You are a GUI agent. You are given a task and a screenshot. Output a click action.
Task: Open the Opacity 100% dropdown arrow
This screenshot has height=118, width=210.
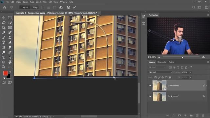pyautogui.click(x=190, y=72)
